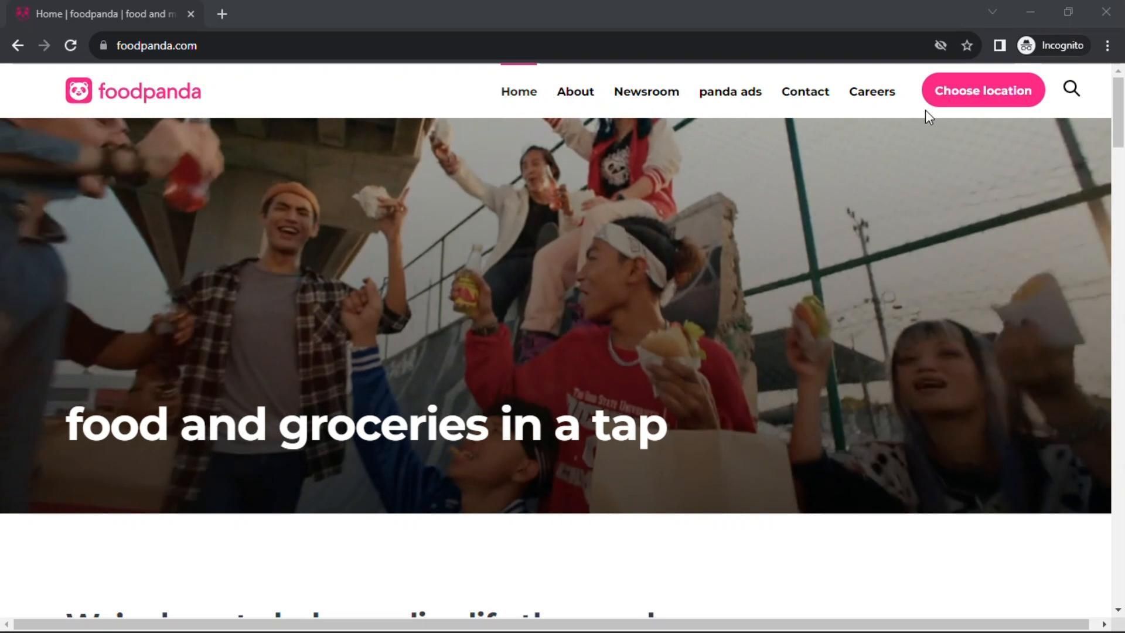The height and width of the screenshot is (633, 1125).
Task: View site information via the lock icon
Action: point(104,46)
